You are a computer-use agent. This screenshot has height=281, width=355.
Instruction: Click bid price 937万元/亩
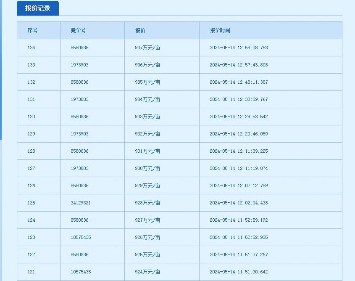(x=147, y=48)
